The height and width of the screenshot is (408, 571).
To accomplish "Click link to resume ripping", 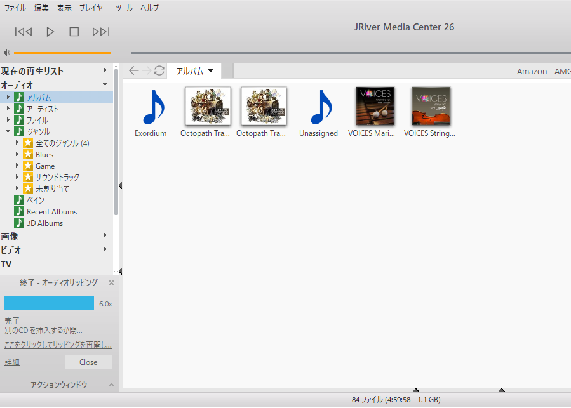I will [58, 345].
